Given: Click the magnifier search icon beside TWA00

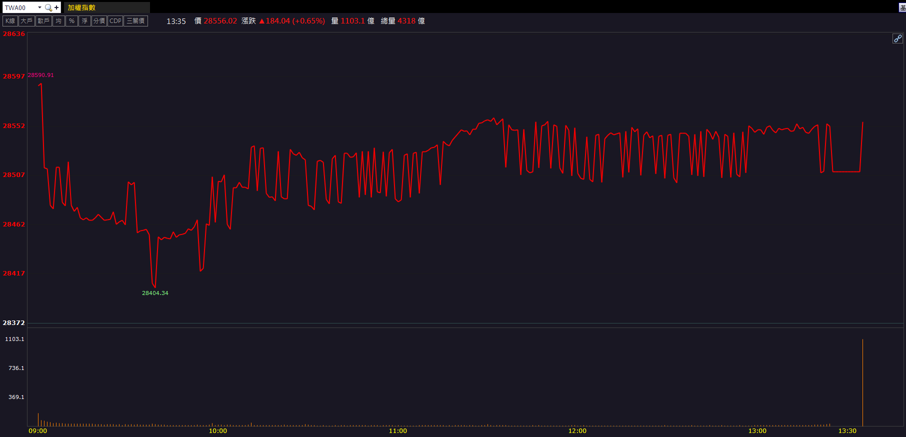Looking at the screenshot, I should pyautogui.click(x=48, y=7).
